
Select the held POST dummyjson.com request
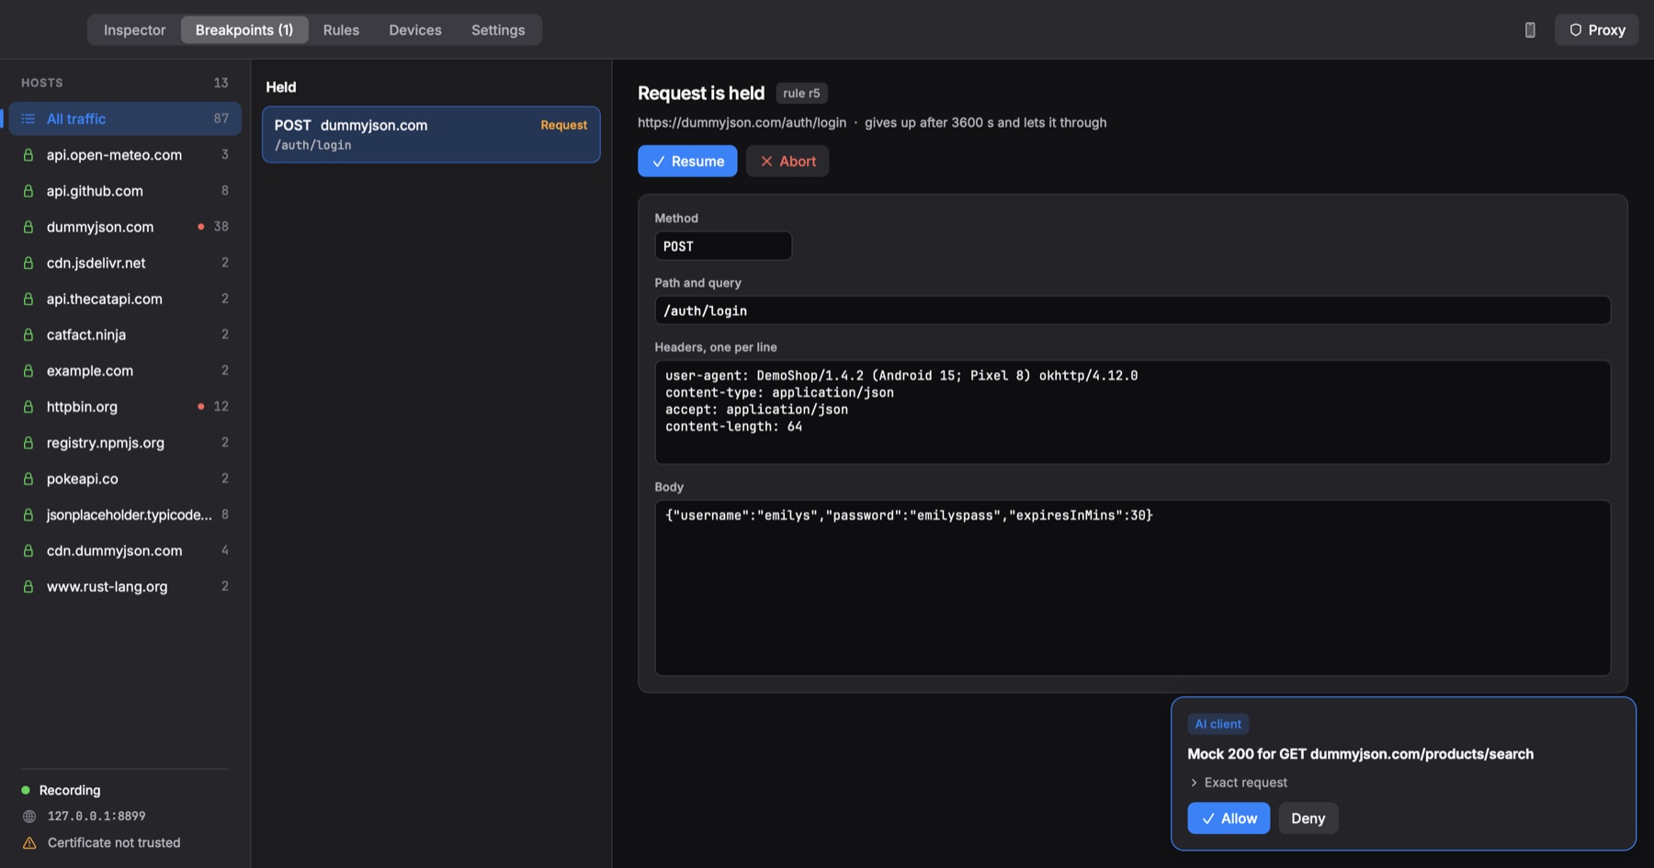tap(431, 135)
